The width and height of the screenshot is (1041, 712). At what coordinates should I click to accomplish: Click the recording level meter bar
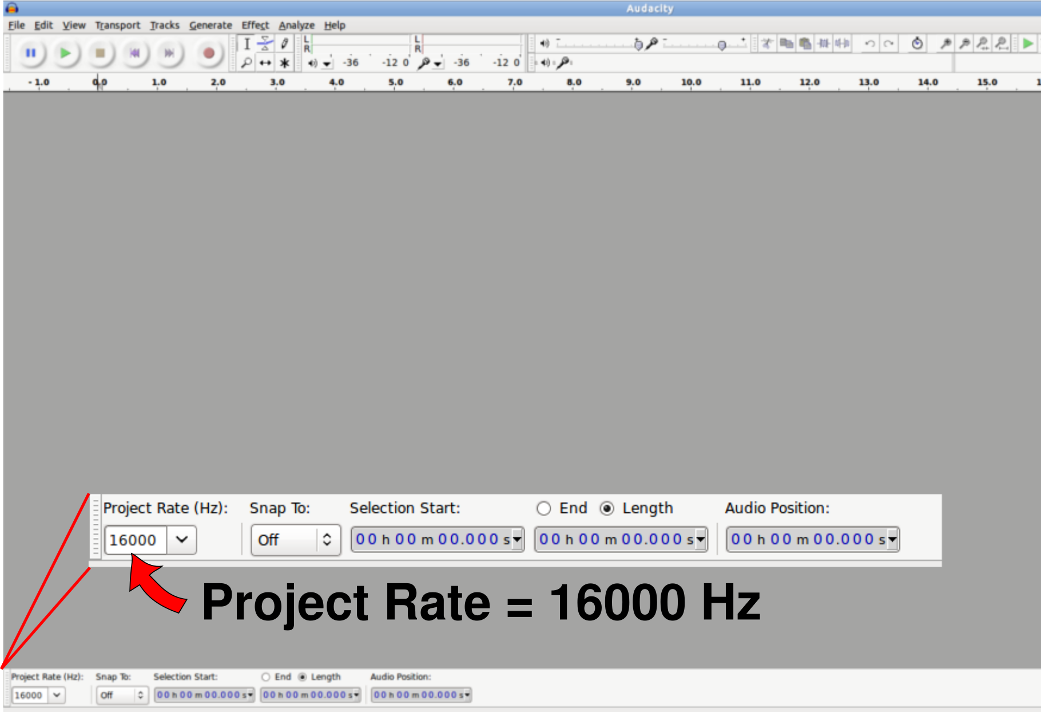click(x=471, y=45)
